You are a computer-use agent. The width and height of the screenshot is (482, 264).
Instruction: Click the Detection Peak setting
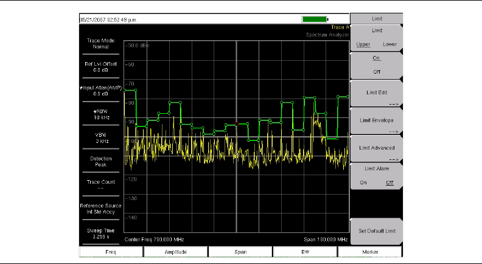100,162
